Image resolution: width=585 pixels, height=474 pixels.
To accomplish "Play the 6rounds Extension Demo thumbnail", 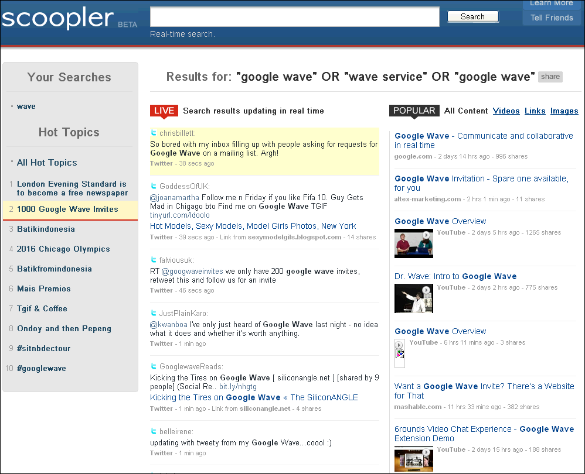I will [x=414, y=460].
